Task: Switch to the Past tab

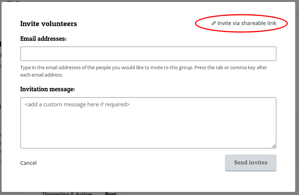Action: coord(110,193)
